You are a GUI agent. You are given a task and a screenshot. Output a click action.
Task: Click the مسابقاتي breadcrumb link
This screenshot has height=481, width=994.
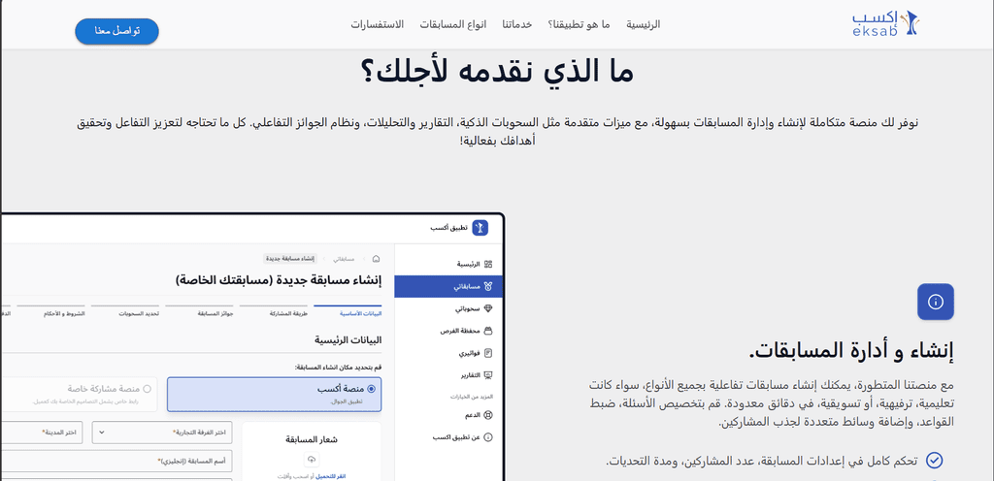click(x=344, y=259)
